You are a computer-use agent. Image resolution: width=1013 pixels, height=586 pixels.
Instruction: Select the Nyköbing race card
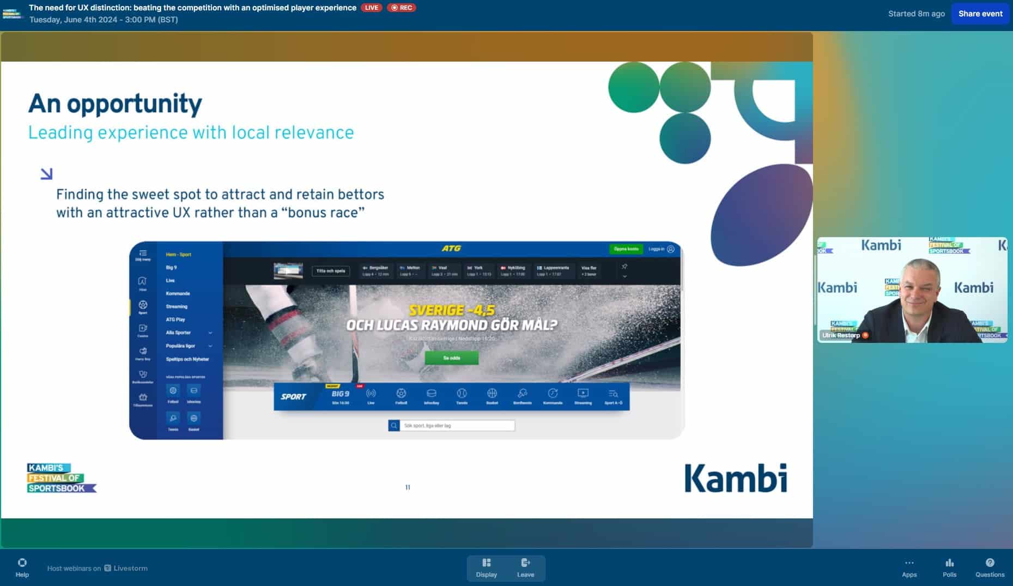point(514,271)
